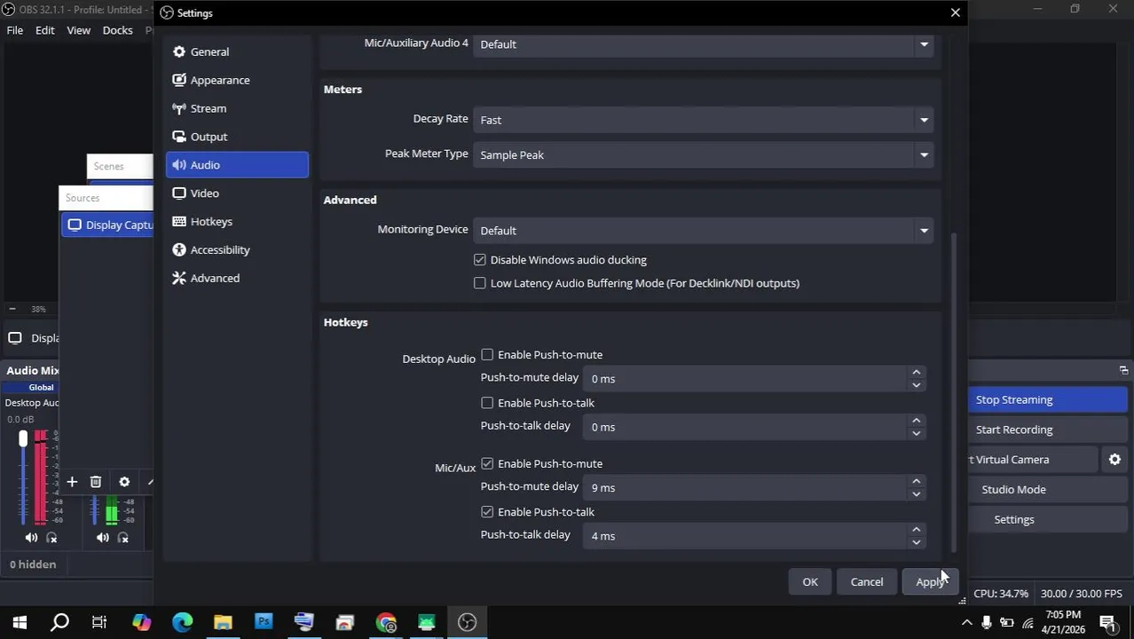This screenshot has height=639, width=1134.
Task: Mute Desktop Audio speaker icon
Action: [x=31, y=538]
